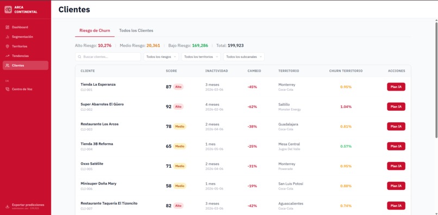Select the Minisuper Doña Mary client name
Screen dimensions: 438x215
click(x=98, y=184)
